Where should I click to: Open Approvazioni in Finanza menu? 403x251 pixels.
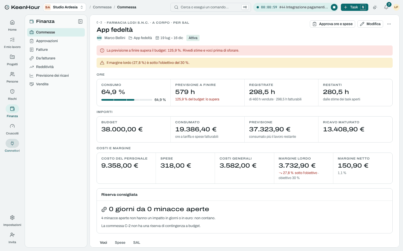[56, 41]
